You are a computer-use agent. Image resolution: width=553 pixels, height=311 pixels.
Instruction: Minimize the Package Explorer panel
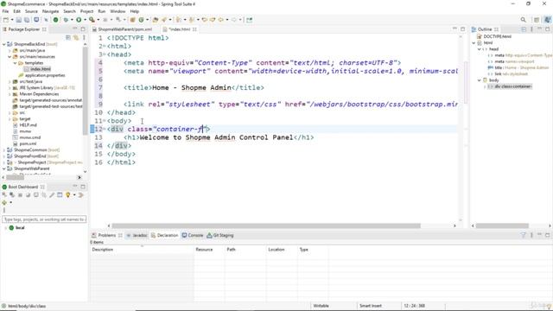point(75,29)
